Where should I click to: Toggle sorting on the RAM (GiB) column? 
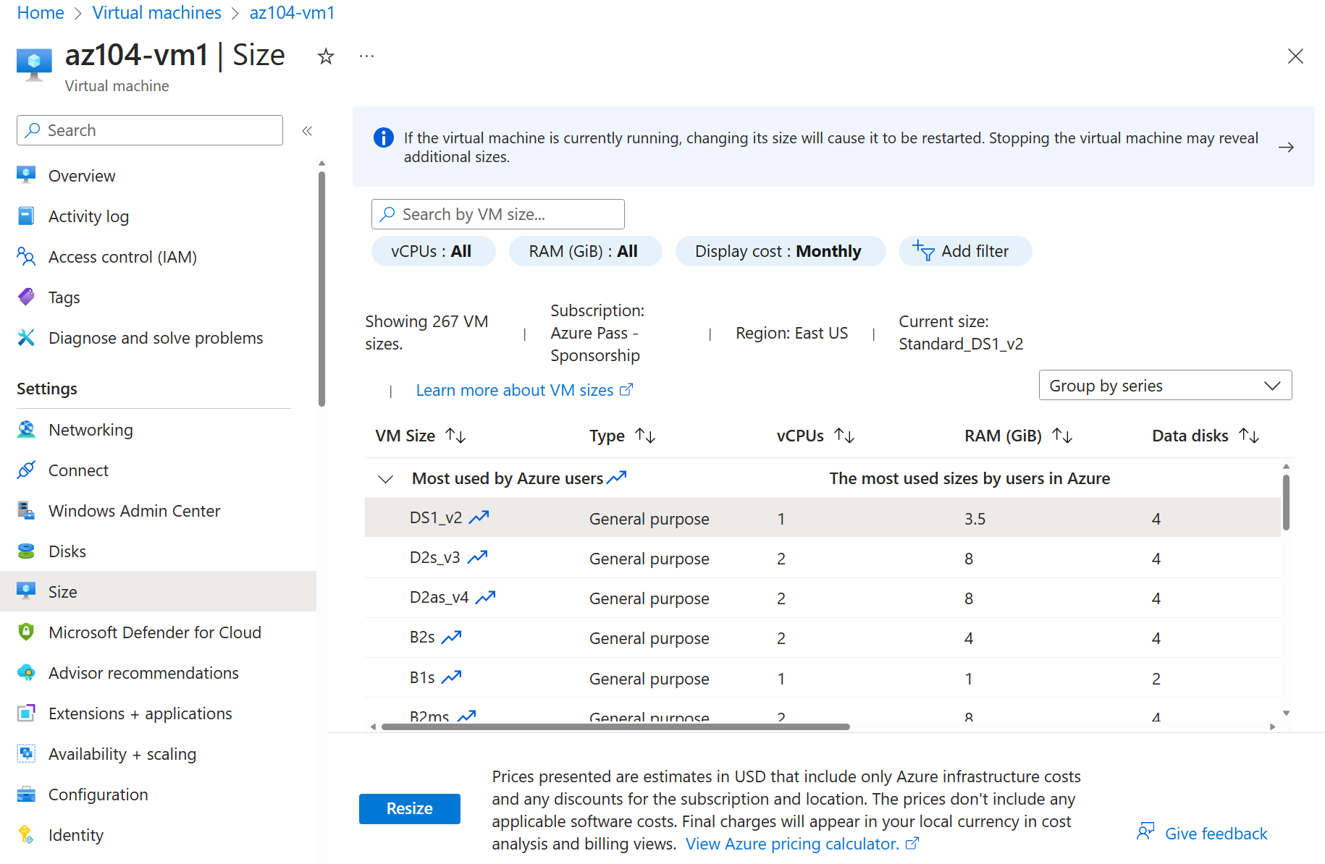pyautogui.click(x=1062, y=436)
